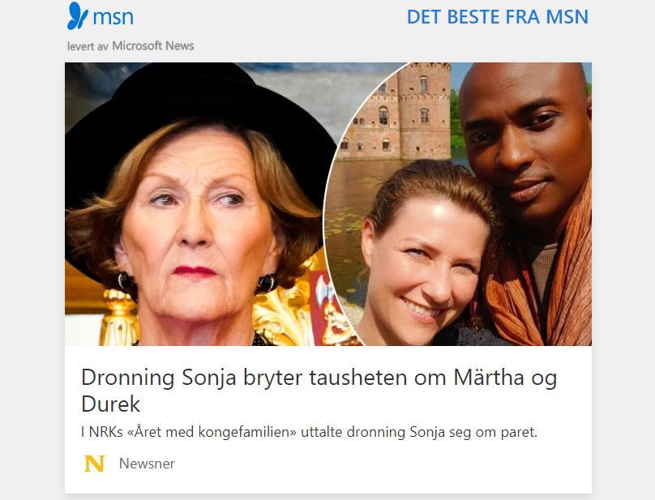
Task: Click the Microsoft News wording in the header
Action: (x=153, y=46)
